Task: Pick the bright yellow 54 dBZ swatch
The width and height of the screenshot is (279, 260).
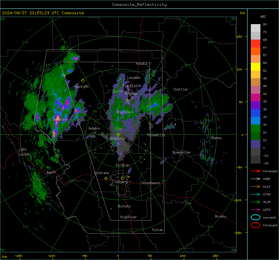Action: click(x=255, y=66)
